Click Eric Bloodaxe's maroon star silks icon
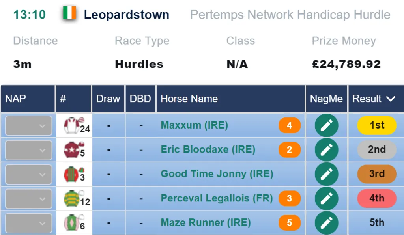Screen dimensions: 404x235 (74, 149)
